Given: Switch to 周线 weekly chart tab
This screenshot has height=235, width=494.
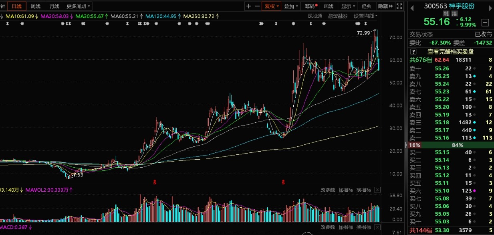Looking at the screenshot, I should [x=36, y=6].
